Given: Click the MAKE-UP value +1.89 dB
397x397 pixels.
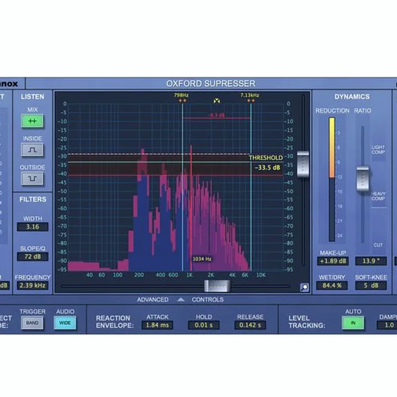Looking at the screenshot, I should tap(332, 261).
